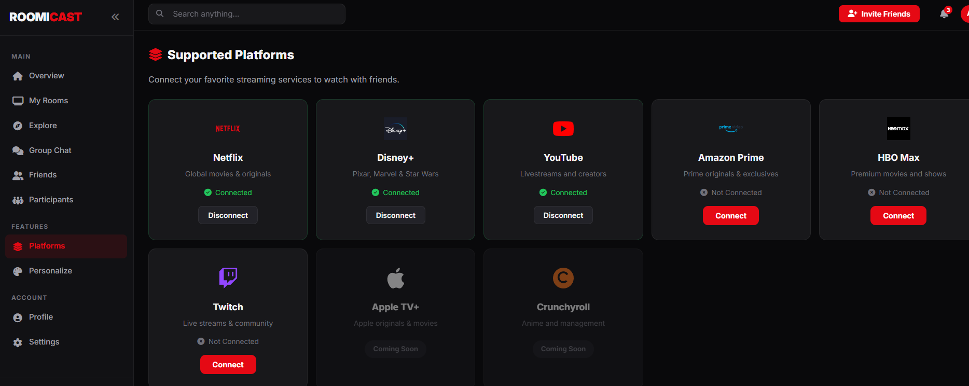
Task: Click the RoomiCast logo
Action: 46,17
